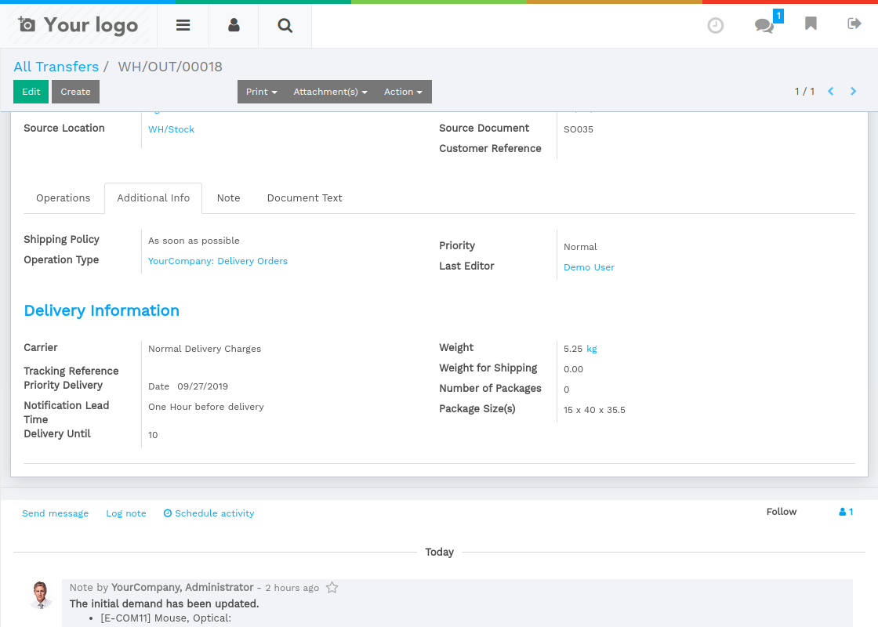The image size is (878, 627).
Task: Open the apps hamburger menu
Action: click(183, 25)
